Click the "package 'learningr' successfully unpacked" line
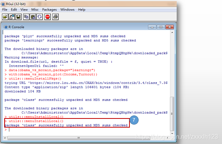The width and height of the screenshot is (222, 144). pyautogui.click(x=70, y=40)
